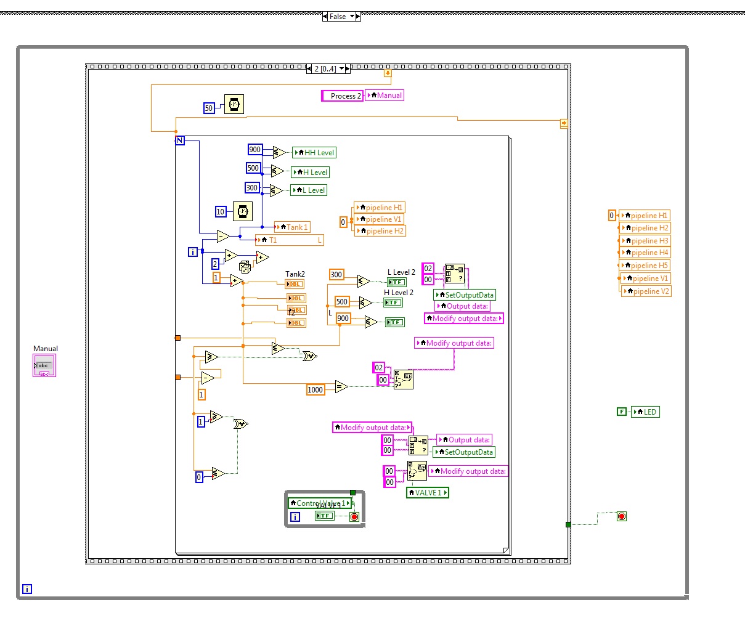
Task: Click the H Level local variable
Action: pyautogui.click(x=311, y=172)
